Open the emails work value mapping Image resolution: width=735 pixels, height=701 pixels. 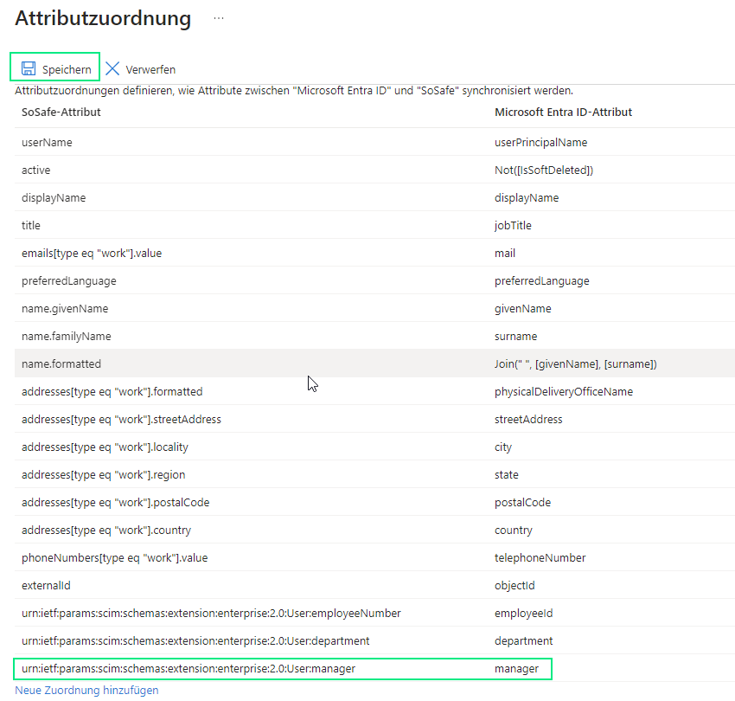pyautogui.click(x=92, y=254)
